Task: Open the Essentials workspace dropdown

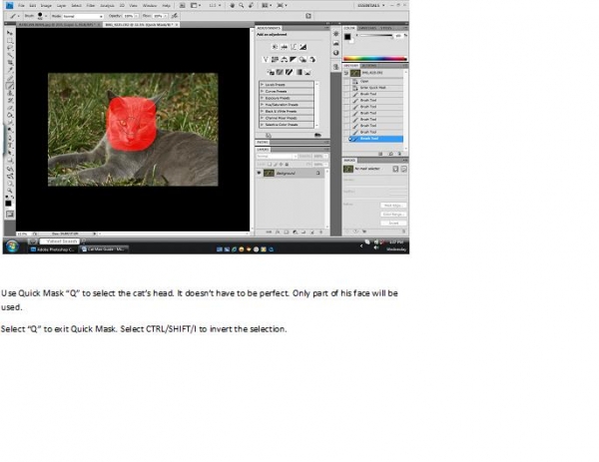Action: (x=371, y=6)
